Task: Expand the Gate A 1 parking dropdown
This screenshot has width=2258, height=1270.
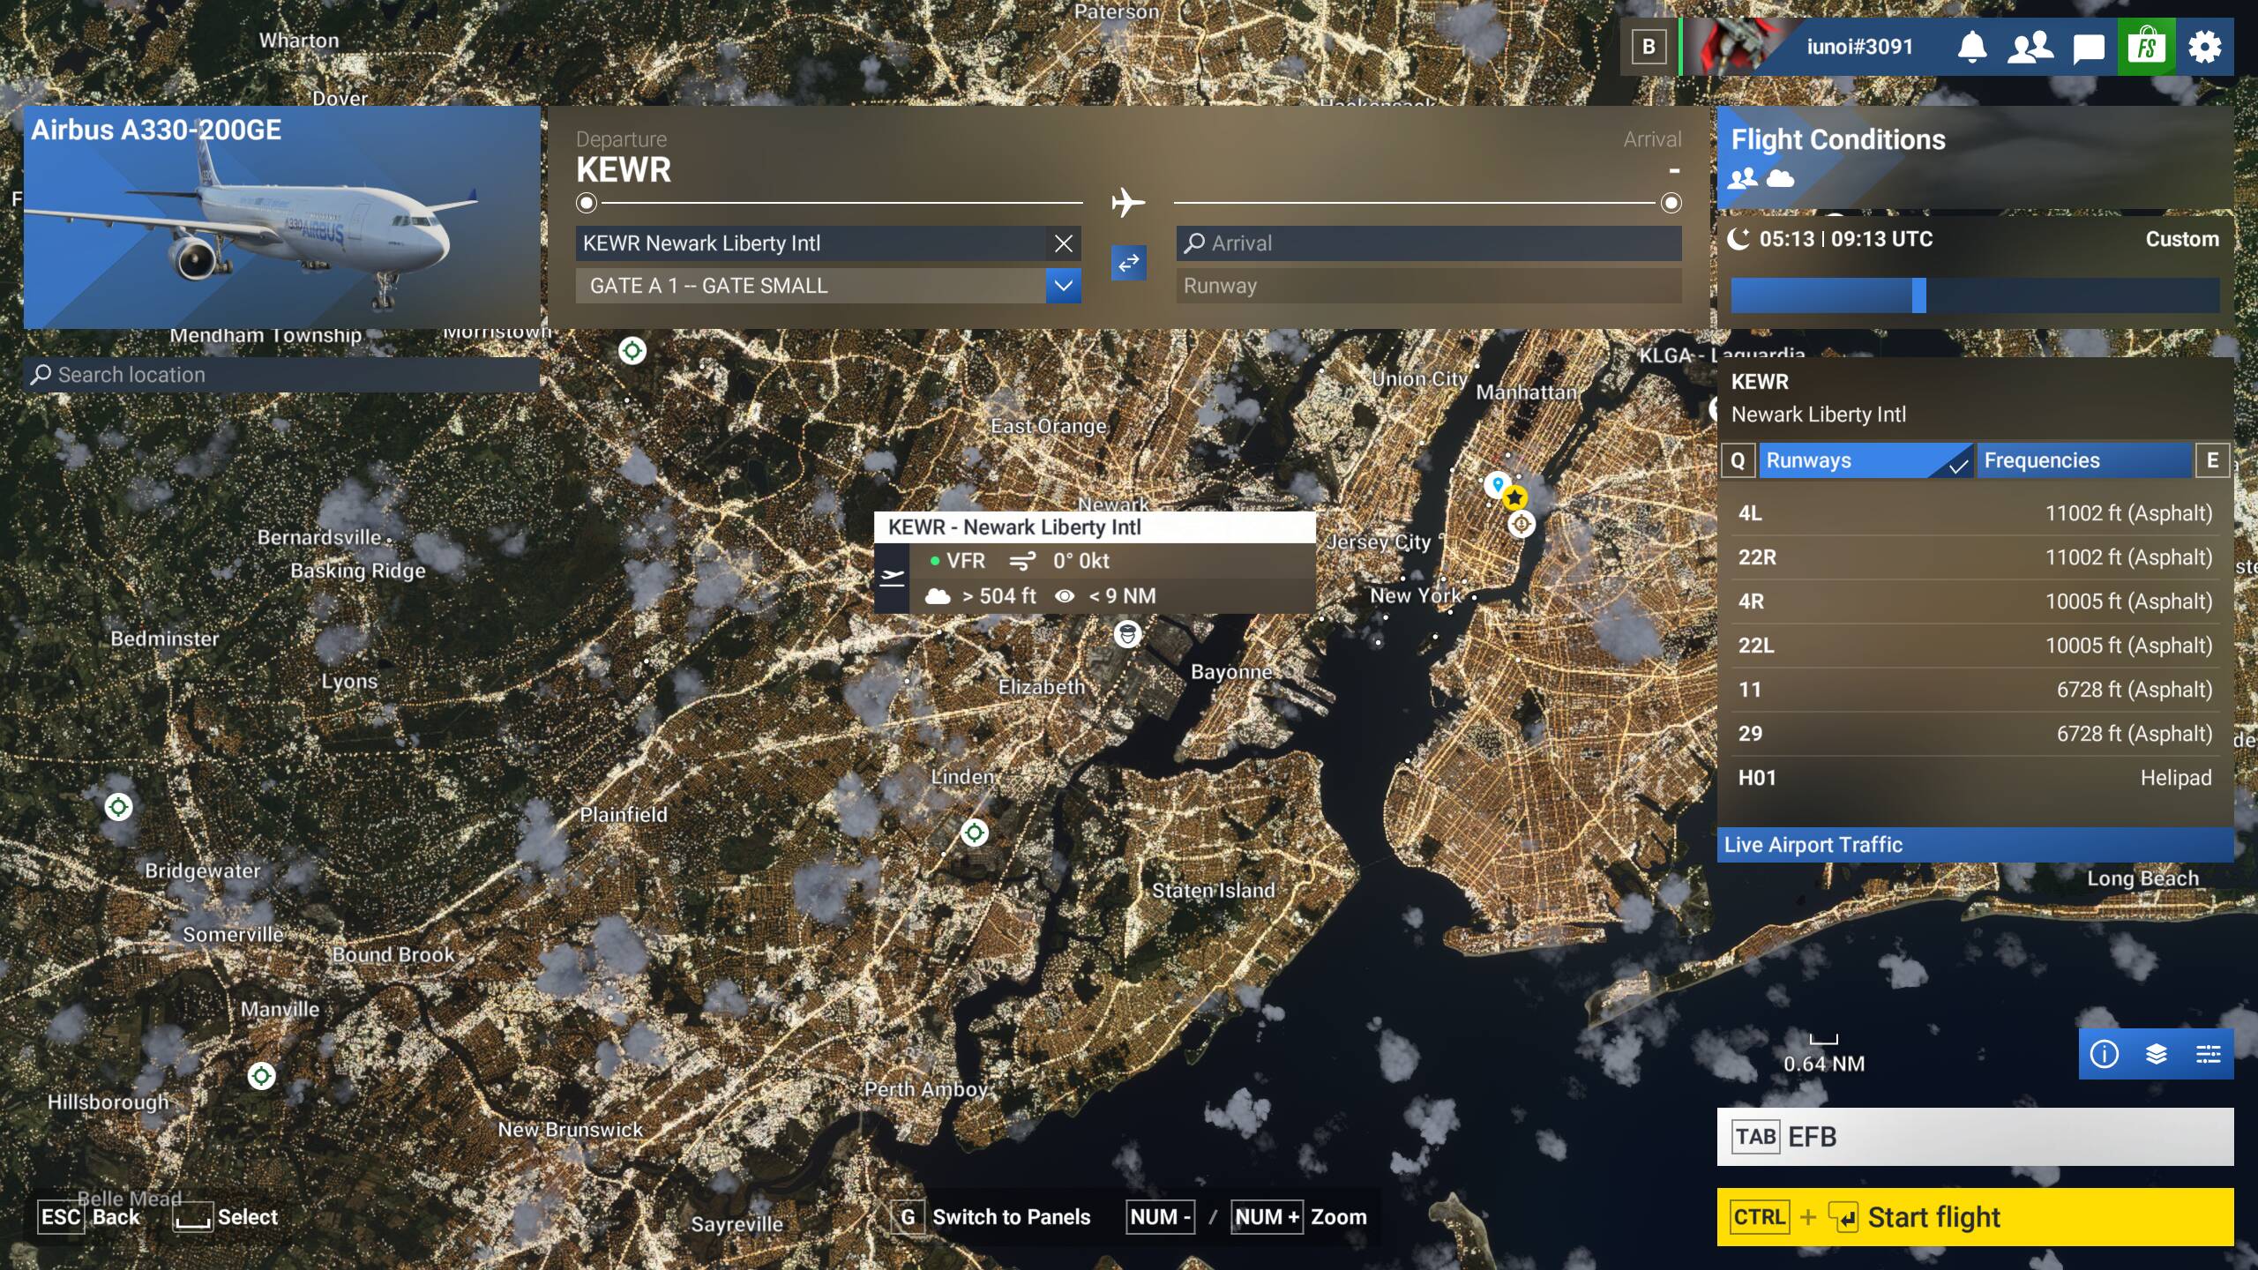Action: point(1064,286)
